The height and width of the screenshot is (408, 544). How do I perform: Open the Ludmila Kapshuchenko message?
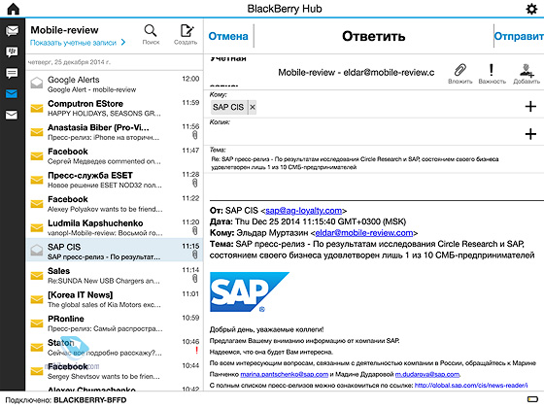115,227
